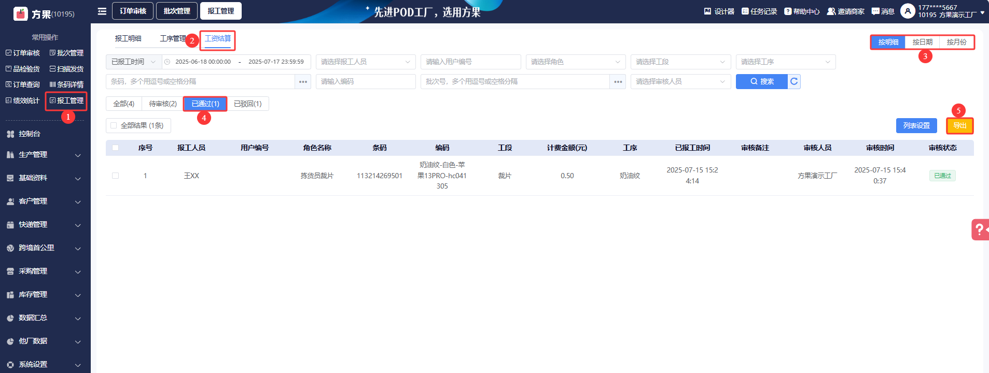Switch to the 报工明细 tab
Image resolution: width=989 pixels, height=373 pixels.
[x=128, y=38]
